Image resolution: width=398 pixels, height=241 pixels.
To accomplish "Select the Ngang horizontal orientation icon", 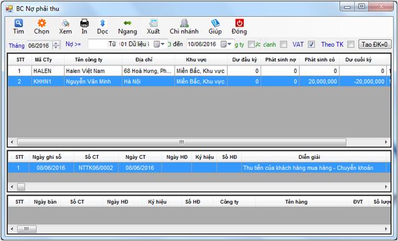I will coord(127,23).
